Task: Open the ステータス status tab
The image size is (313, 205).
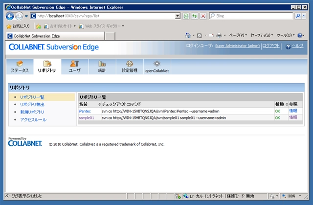Action: pyautogui.click(x=20, y=67)
